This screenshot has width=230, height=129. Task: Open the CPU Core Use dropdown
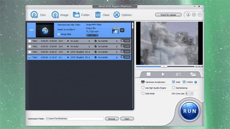(x=189, y=94)
